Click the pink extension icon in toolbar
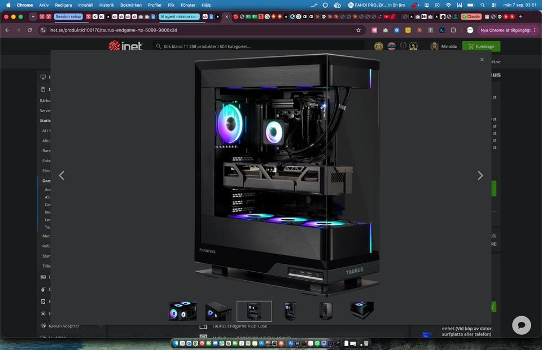 click(374, 30)
